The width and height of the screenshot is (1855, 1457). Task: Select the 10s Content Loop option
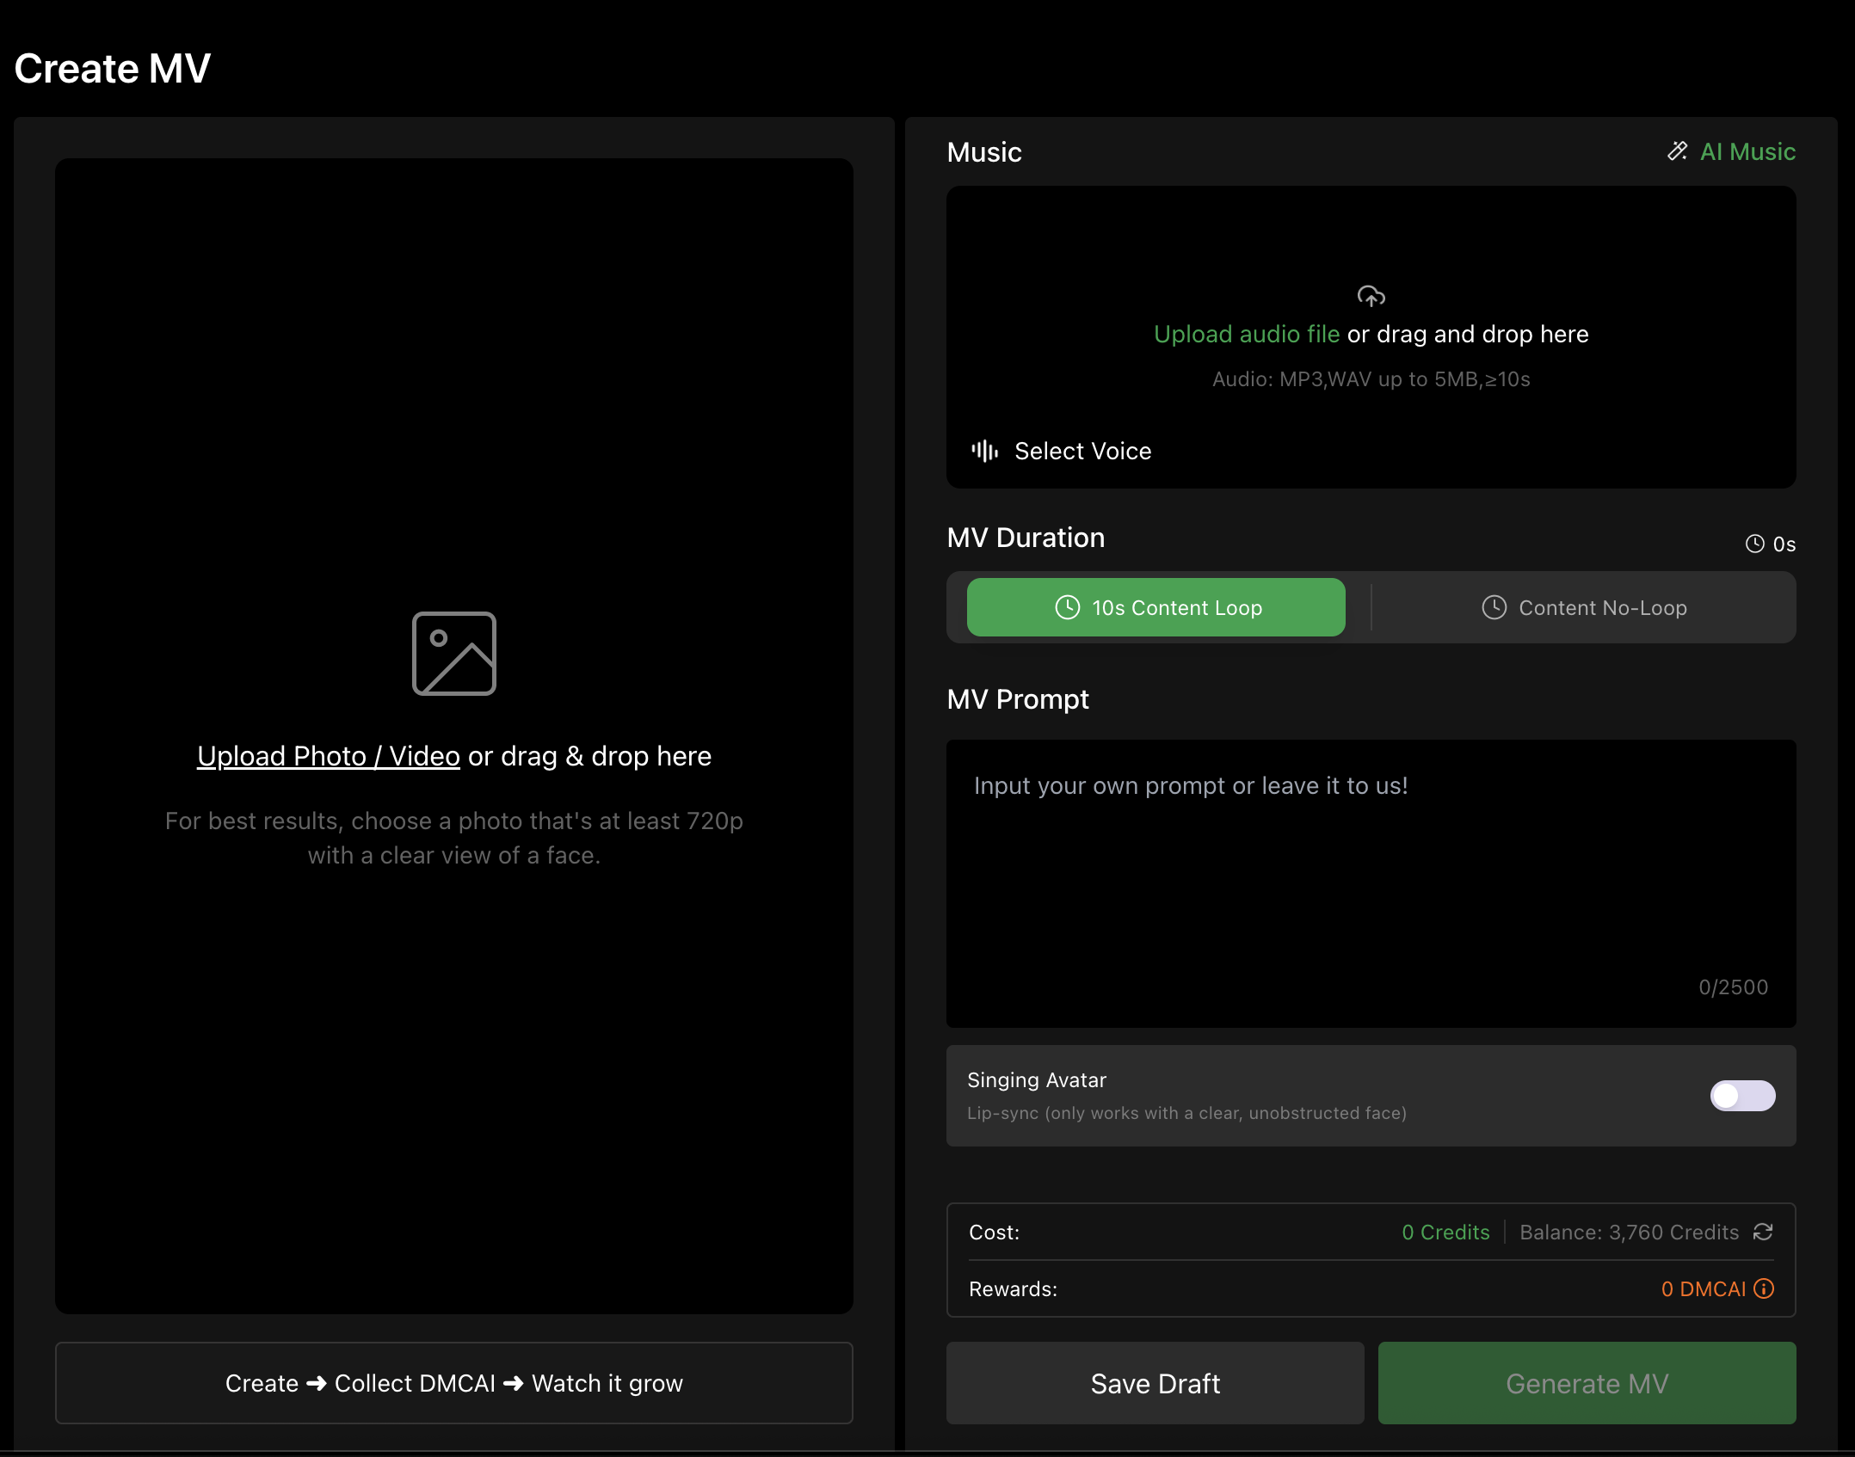(x=1156, y=607)
